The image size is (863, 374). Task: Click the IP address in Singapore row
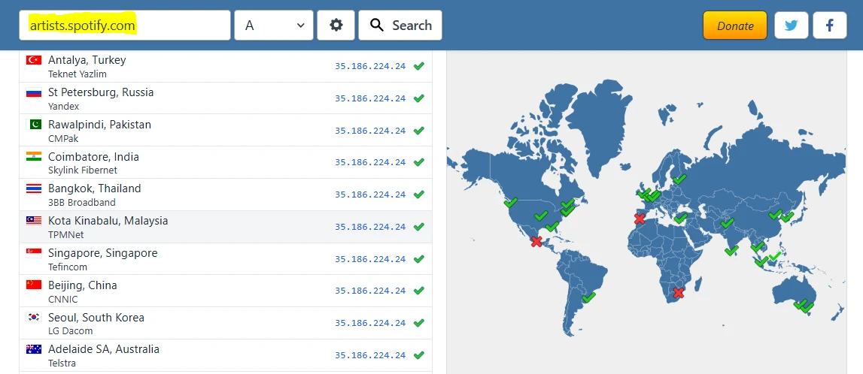click(370, 259)
